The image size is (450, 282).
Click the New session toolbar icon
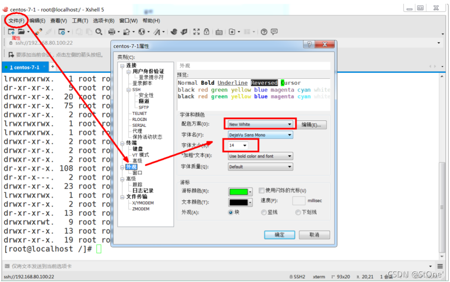[x=11, y=31]
